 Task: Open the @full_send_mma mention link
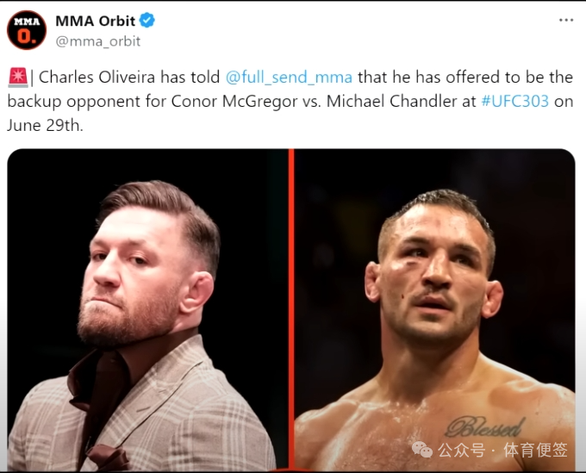[x=289, y=78]
